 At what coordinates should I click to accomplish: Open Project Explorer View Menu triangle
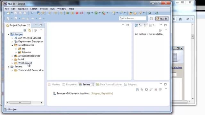point(41,29)
